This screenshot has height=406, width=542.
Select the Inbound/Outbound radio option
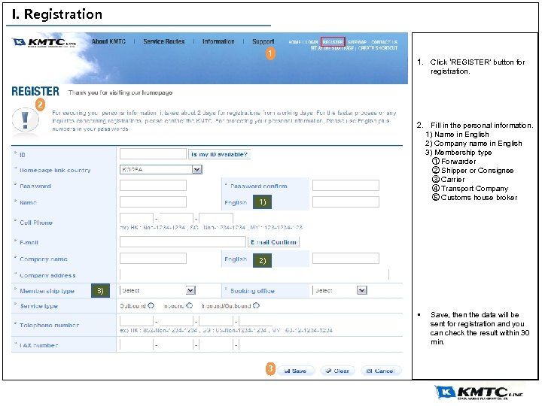pos(256,305)
